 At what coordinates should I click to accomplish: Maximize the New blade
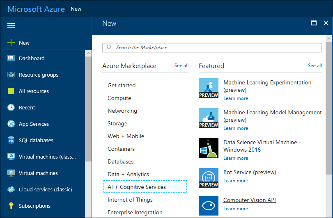pyautogui.click(x=314, y=23)
